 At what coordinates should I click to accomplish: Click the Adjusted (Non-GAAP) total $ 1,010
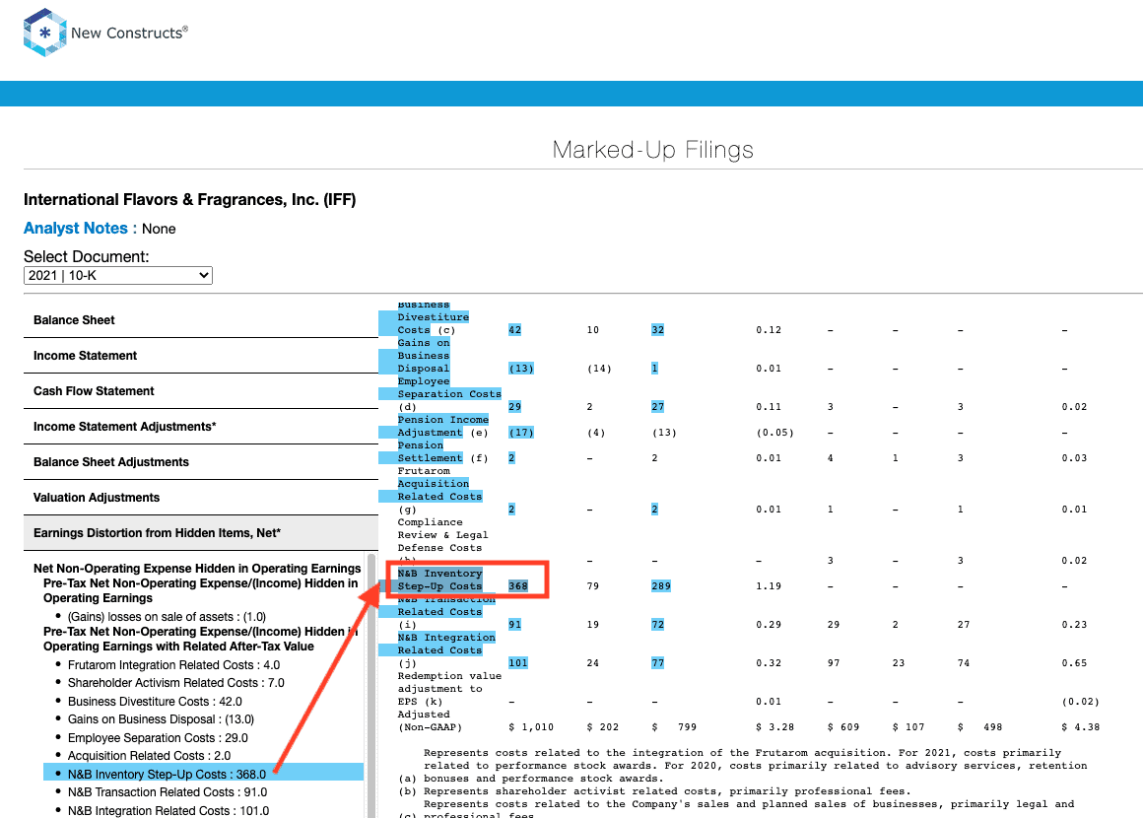click(x=531, y=727)
